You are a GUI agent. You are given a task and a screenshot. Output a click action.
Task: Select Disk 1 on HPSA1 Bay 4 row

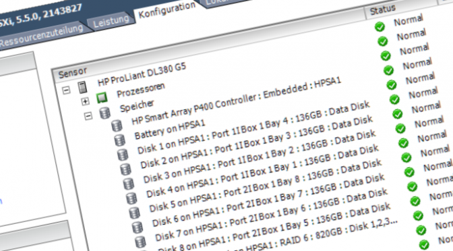pos(253,128)
